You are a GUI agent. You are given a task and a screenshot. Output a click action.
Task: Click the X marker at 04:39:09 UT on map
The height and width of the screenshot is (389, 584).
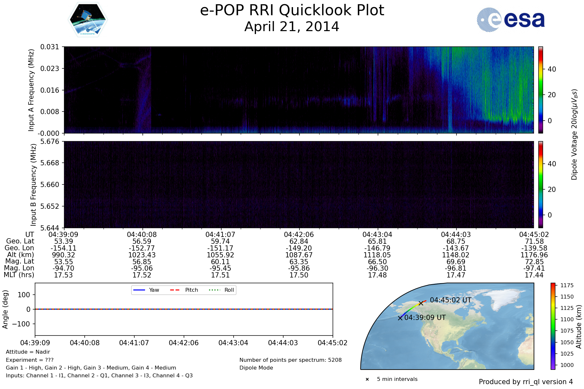(400, 318)
